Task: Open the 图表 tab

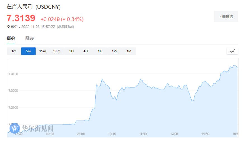Action: [30, 39]
